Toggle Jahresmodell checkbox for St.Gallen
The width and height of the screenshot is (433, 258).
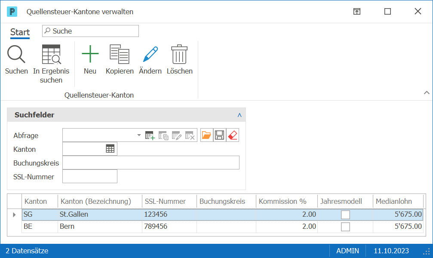click(x=345, y=215)
